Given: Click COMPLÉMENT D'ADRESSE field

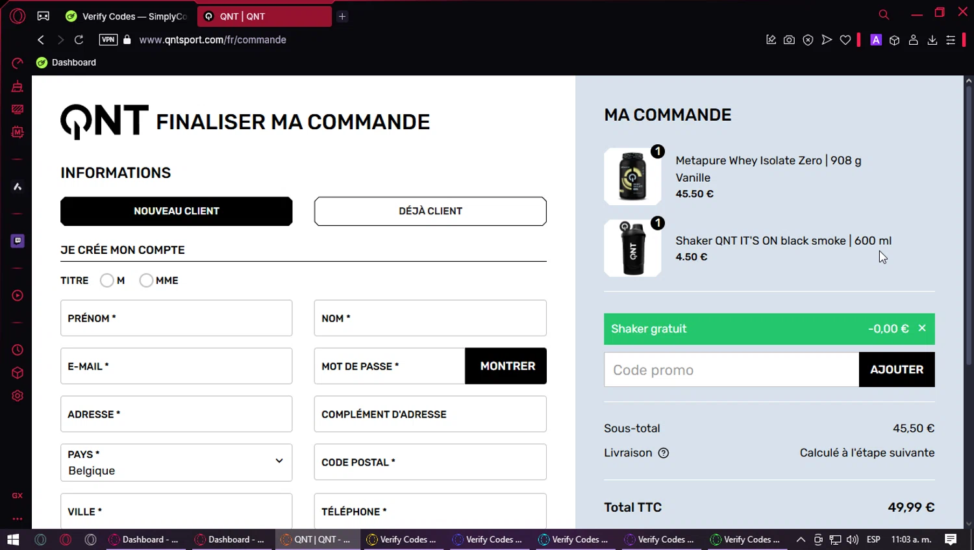Looking at the screenshot, I should tap(431, 414).
